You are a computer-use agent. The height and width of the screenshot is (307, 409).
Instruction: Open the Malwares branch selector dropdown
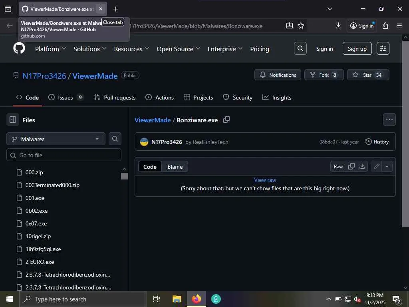pos(56,139)
